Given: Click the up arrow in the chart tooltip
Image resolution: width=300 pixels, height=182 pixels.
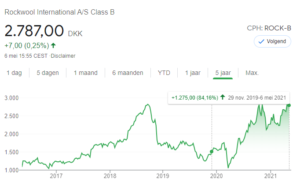Looking at the screenshot, I should click(223, 97).
